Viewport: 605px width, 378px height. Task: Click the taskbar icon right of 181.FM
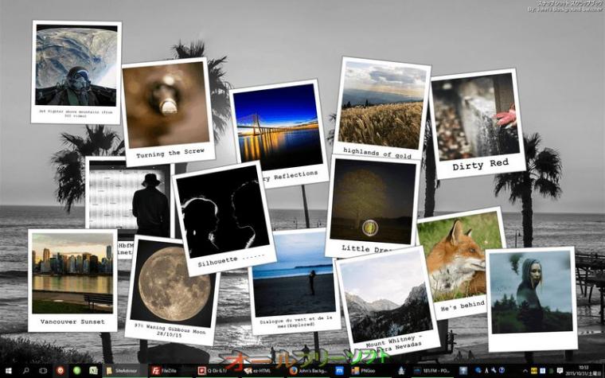463,371
